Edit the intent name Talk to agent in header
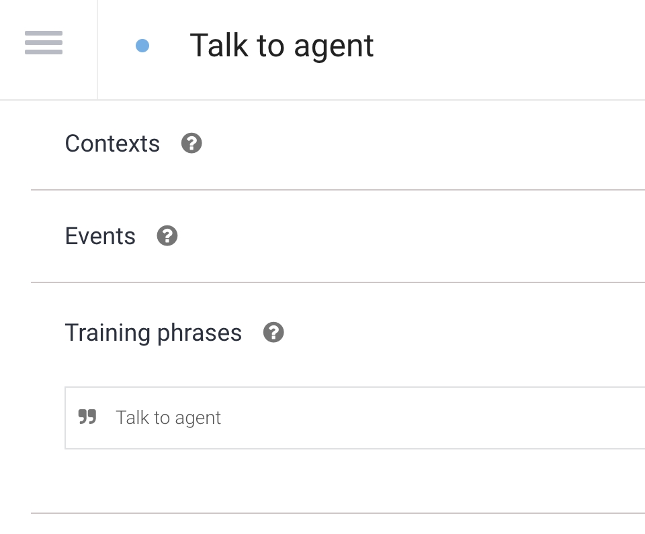 (282, 46)
